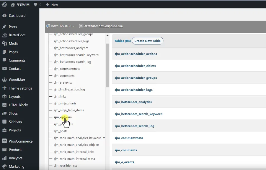Click the WoodMart logo icon

coord(4,80)
